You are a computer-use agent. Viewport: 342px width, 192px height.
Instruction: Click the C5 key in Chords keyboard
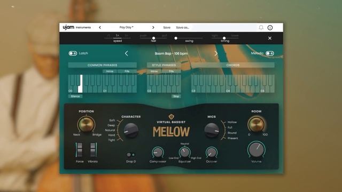tap(263, 89)
